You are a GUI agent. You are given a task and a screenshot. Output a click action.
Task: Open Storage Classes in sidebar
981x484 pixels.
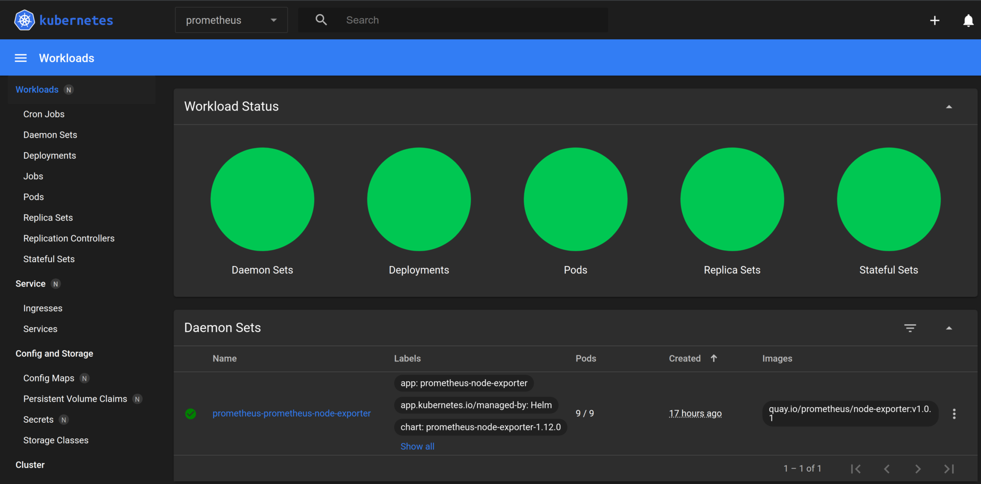pyautogui.click(x=56, y=440)
